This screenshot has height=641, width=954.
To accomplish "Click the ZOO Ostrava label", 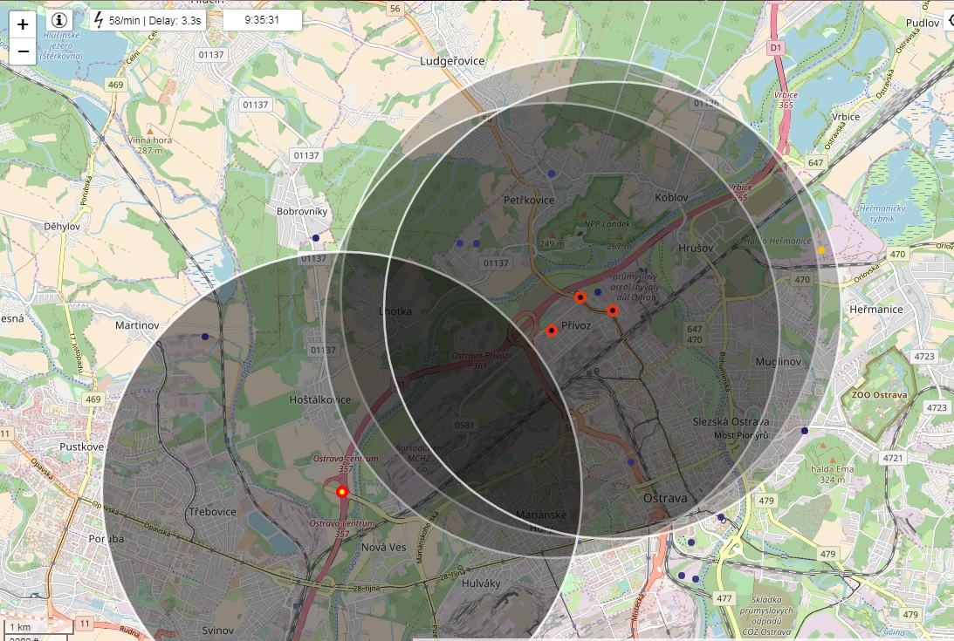I will tap(879, 395).
